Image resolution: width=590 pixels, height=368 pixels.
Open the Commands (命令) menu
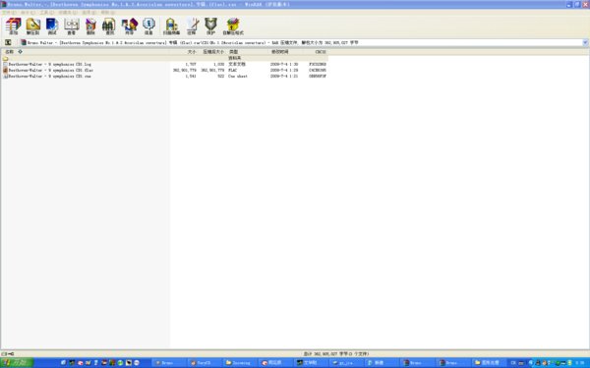[x=28, y=13]
